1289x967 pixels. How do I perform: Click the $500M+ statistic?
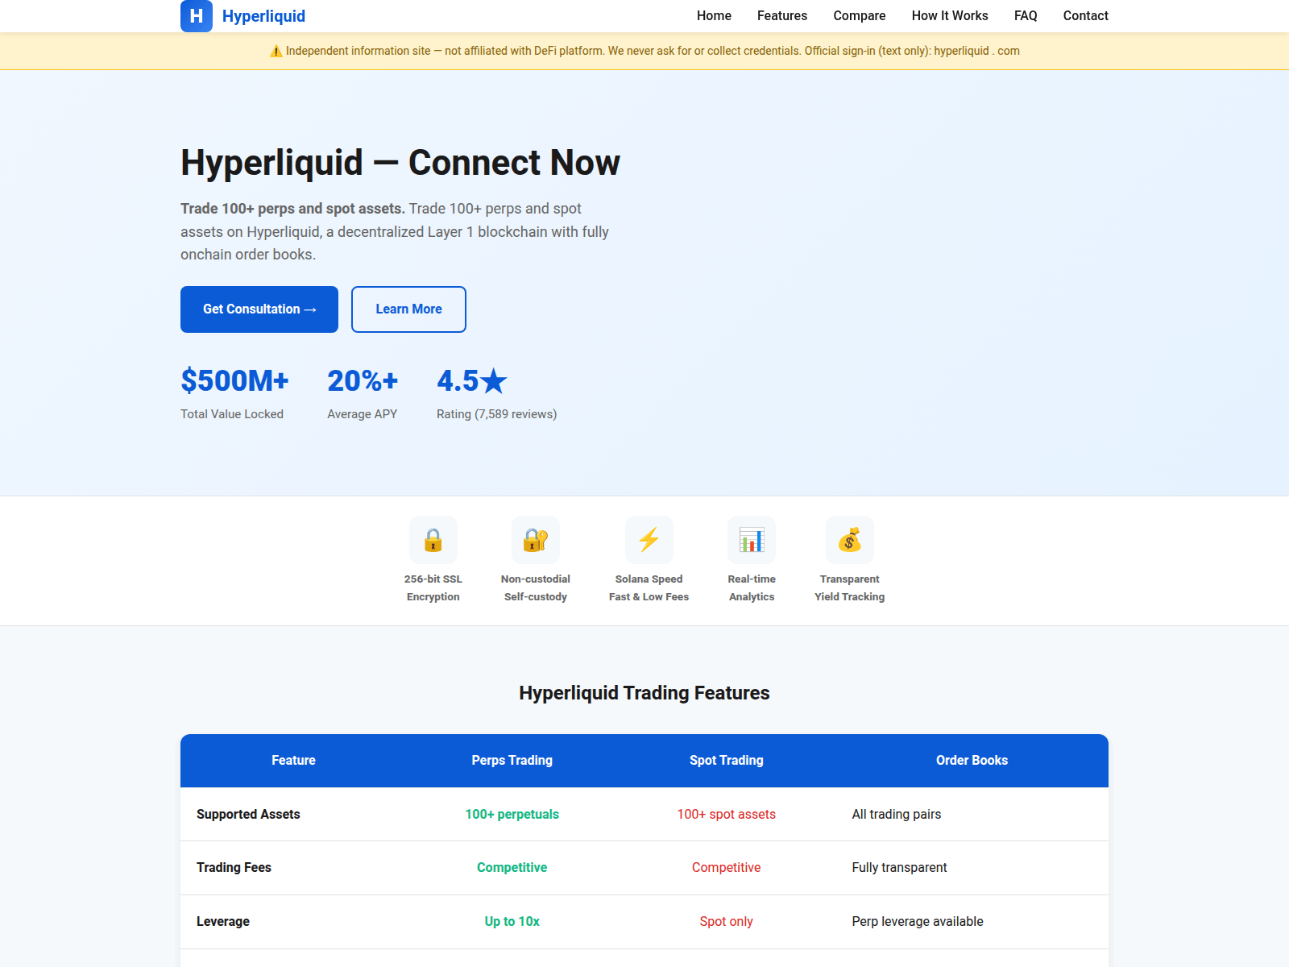(x=234, y=381)
